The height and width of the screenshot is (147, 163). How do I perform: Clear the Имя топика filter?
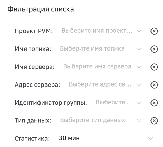click(x=153, y=49)
